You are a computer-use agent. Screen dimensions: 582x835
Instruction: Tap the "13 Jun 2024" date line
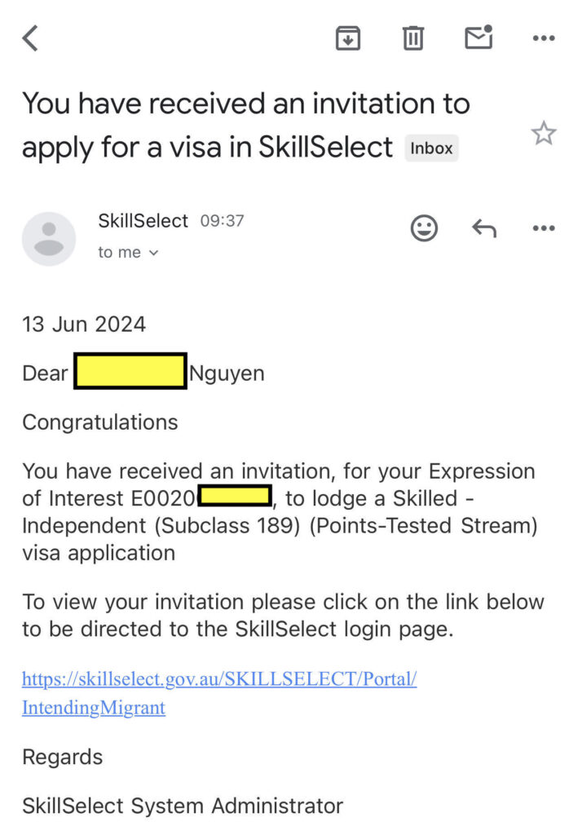84,324
